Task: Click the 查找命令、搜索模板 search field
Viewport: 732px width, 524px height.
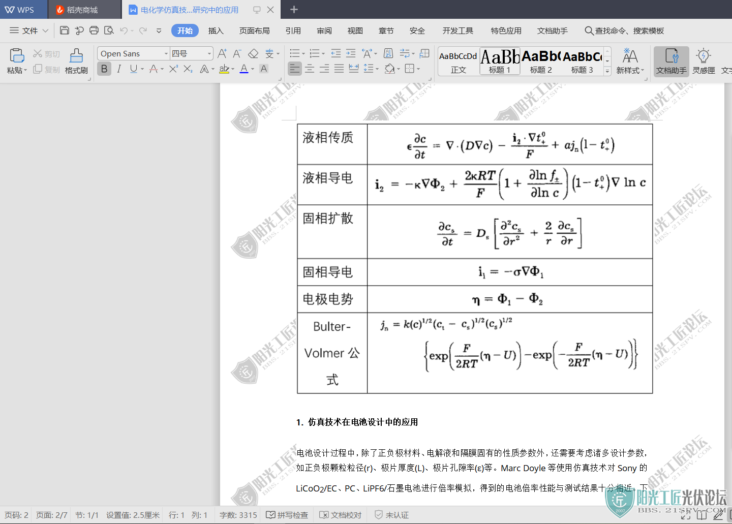Action: (x=624, y=30)
